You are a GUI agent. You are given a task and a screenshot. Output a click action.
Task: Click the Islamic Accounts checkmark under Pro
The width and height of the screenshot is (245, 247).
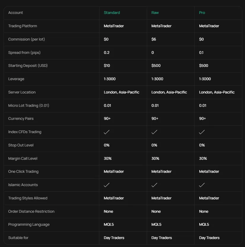[x=202, y=185]
